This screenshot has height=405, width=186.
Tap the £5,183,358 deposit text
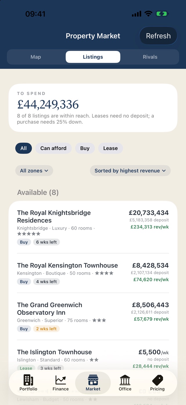149,220
